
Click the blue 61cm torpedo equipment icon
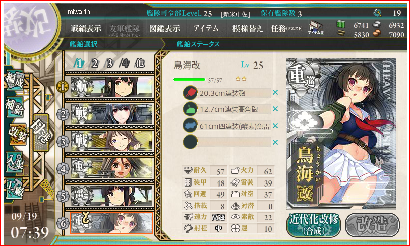[190, 126]
